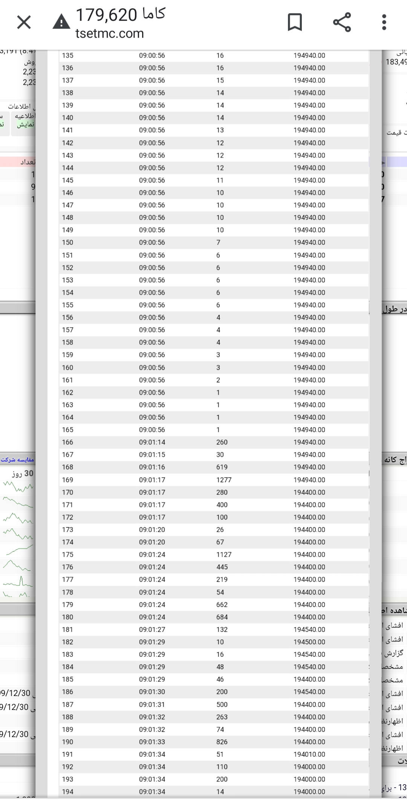
Task: Tap the price 194010.00 in row 191
Action: (x=309, y=754)
